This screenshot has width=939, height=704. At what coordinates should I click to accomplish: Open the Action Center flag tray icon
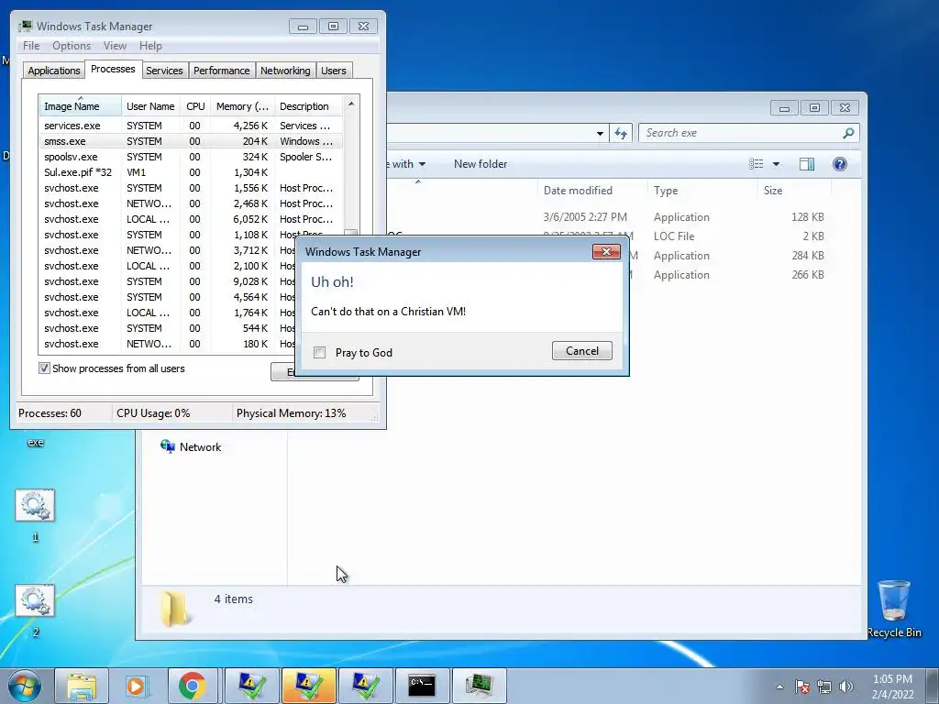pos(802,687)
